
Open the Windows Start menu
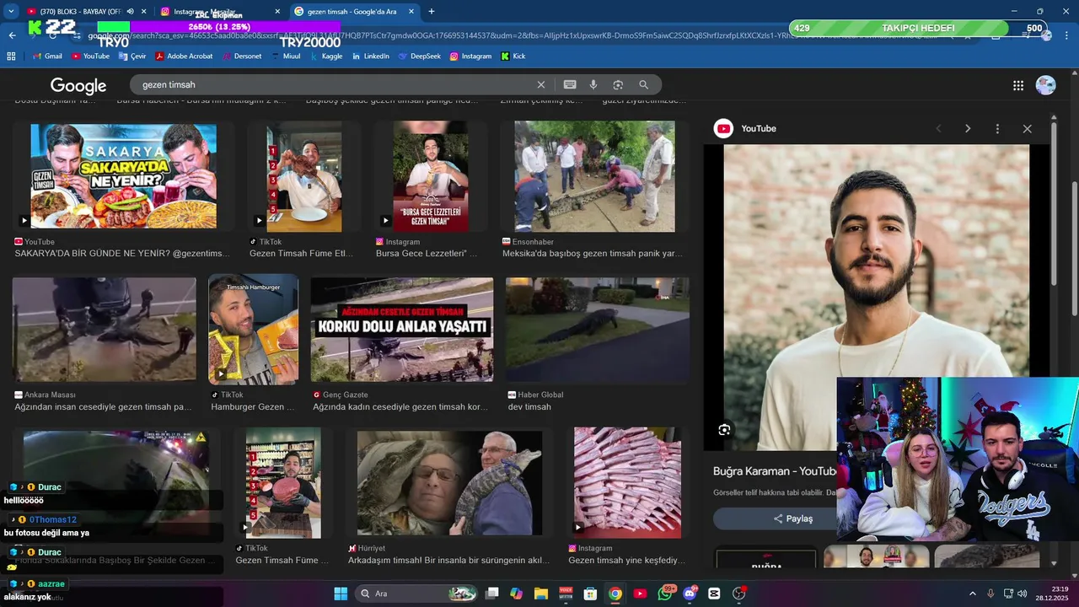pos(341,594)
